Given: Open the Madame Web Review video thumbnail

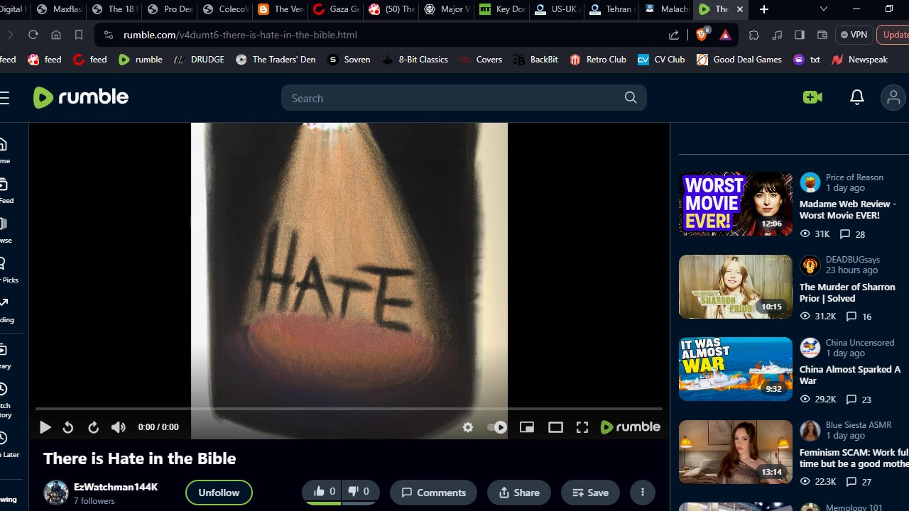Looking at the screenshot, I should point(736,204).
